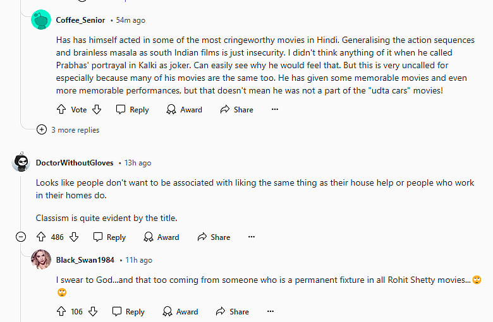Open more options on Black_Swan1984's comment
The height and width of the screenshot is (322, 493).
tap(271, 311)
